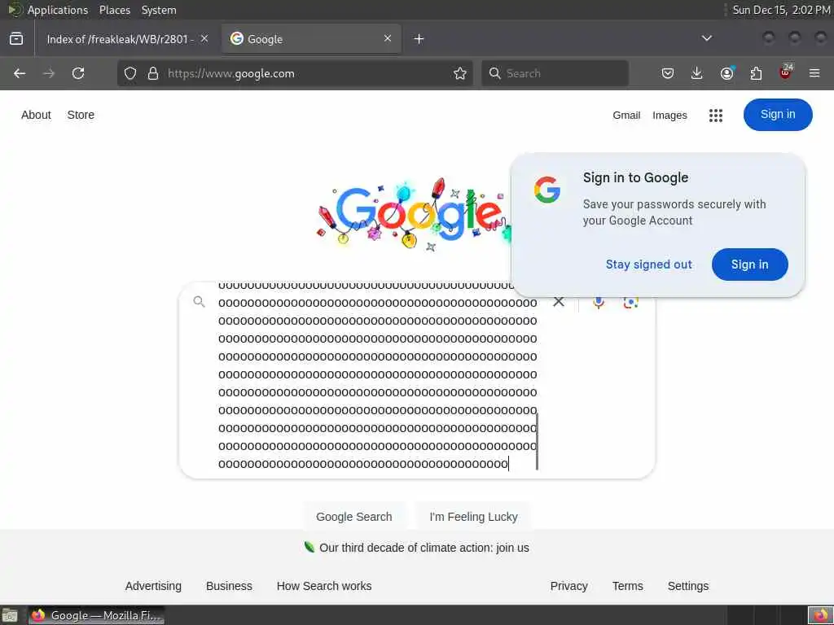Click the top-right Sign in button
The image size is (834, 625).
[x=778, y=114]
